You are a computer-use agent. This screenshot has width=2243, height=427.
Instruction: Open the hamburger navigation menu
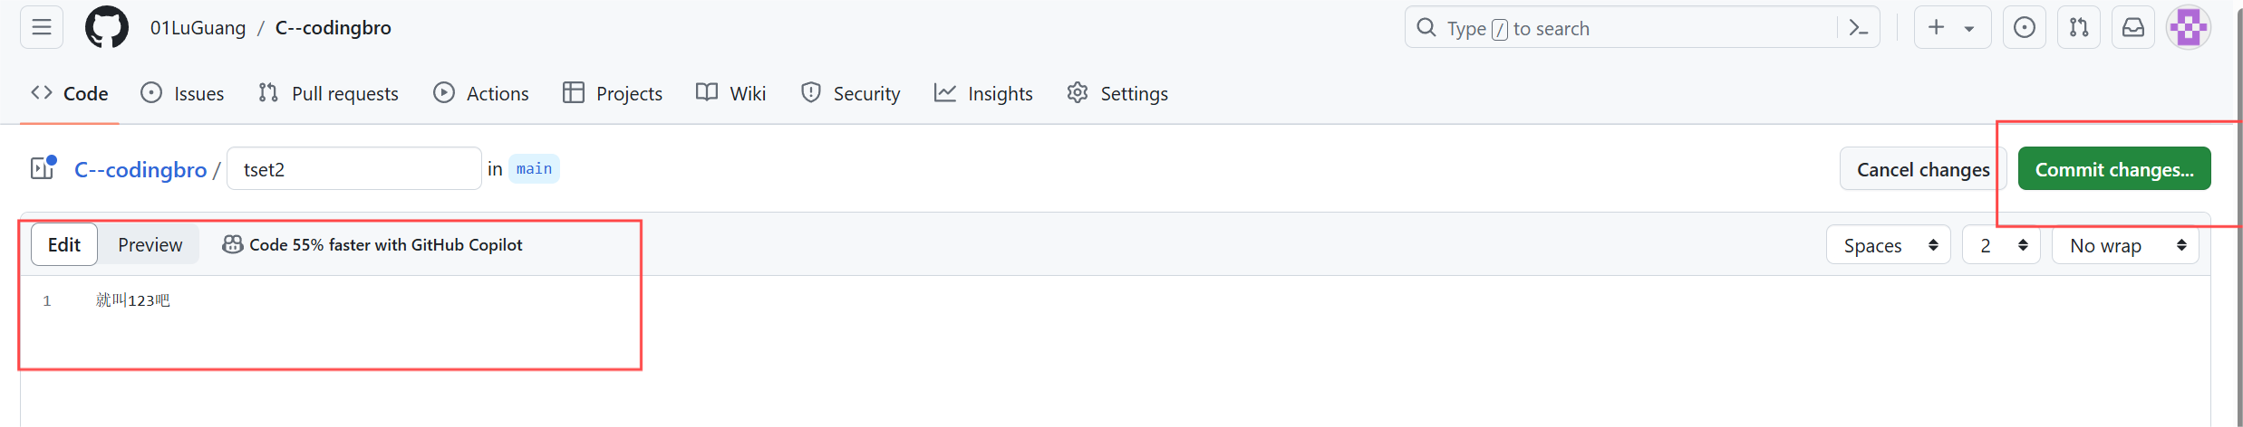pyautogui.click(x=42, y=27)
